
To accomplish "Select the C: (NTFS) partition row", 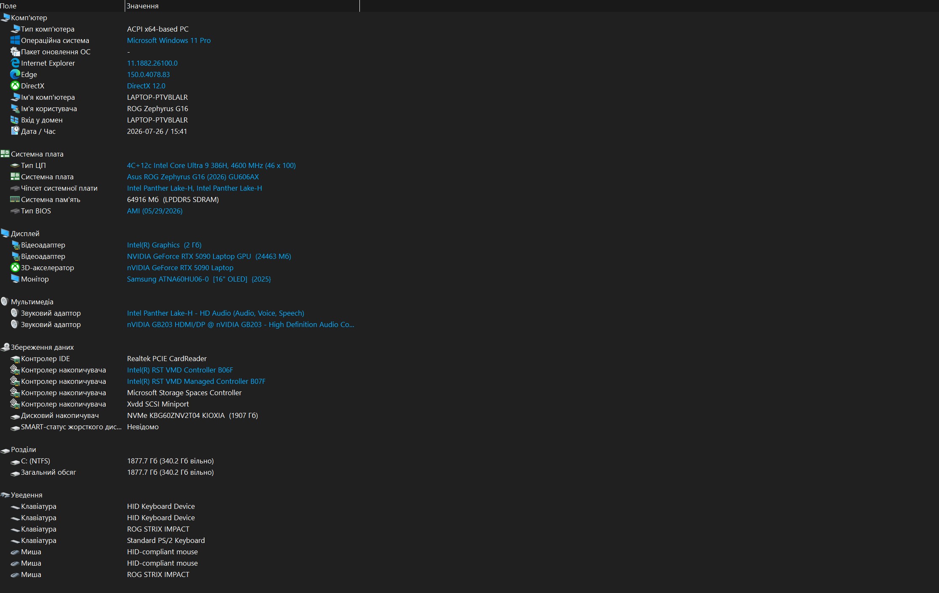I will pyautogui.click(x=180, y=461).
